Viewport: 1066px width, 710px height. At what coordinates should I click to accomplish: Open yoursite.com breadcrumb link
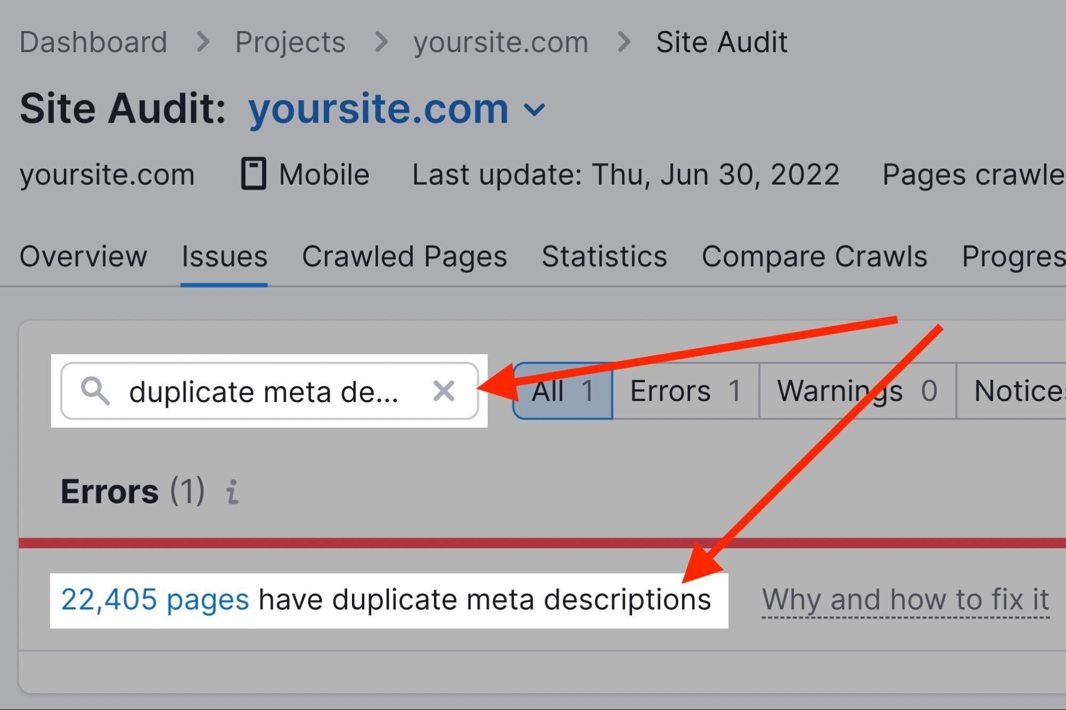click(x=501, y=42)
